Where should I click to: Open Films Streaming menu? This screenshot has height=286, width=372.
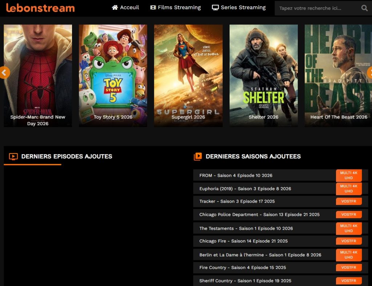pos(175,8)
